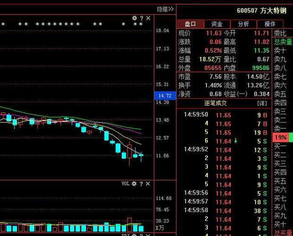Click the 总卖量 label
The width and height of the screenshot is (293, 236).
click(x=283, y=42)
